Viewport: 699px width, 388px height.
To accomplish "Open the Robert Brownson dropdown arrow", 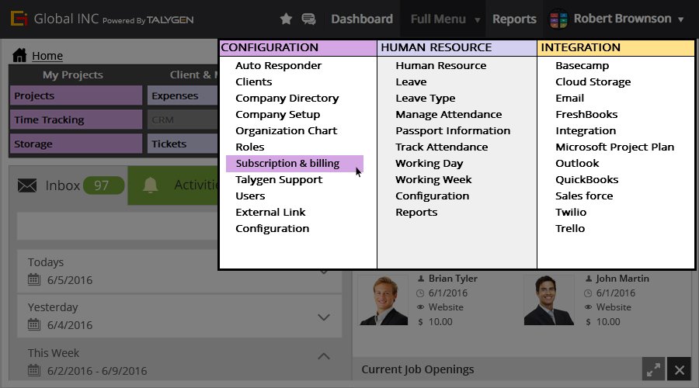I will [x=680, y=19].
